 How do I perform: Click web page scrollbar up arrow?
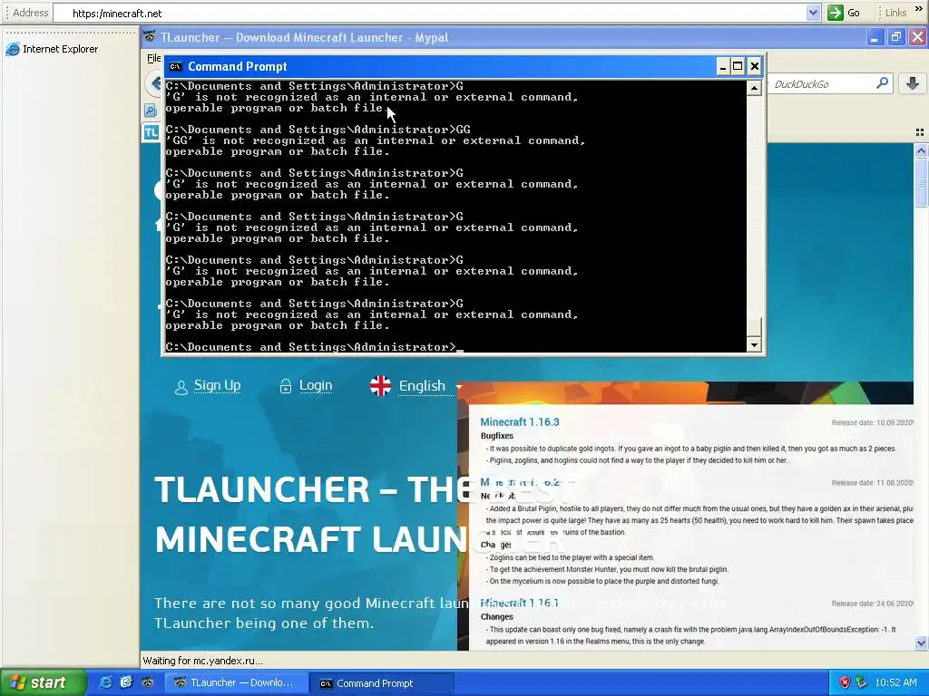pos(921,150)
